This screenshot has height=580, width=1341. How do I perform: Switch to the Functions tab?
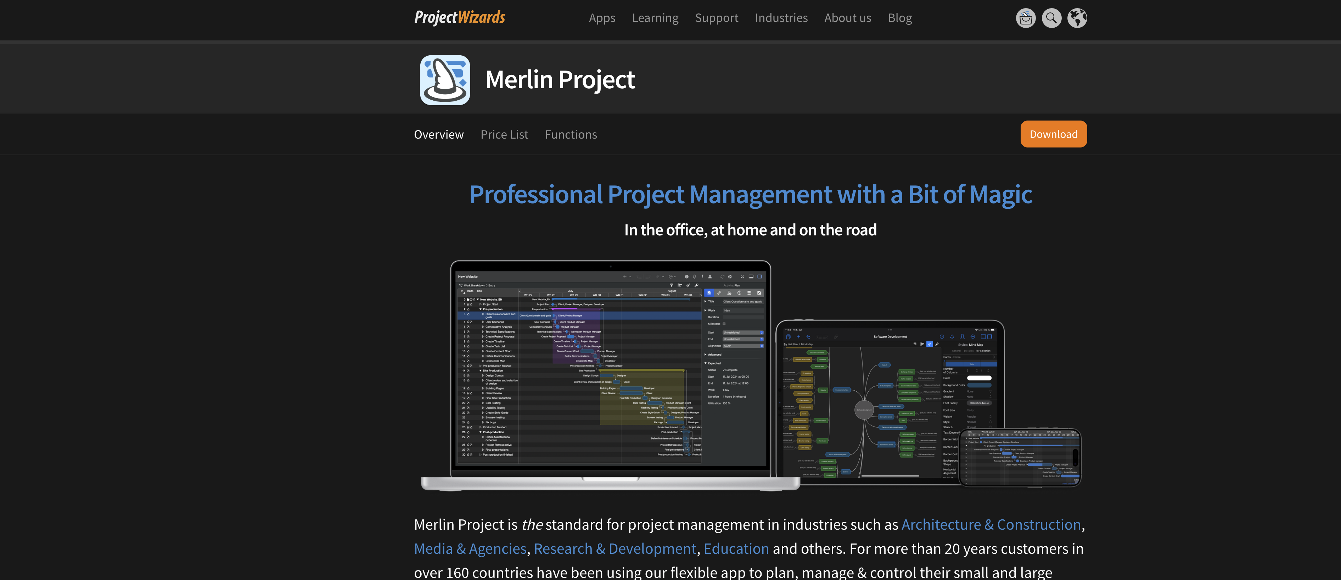point(571,134)
